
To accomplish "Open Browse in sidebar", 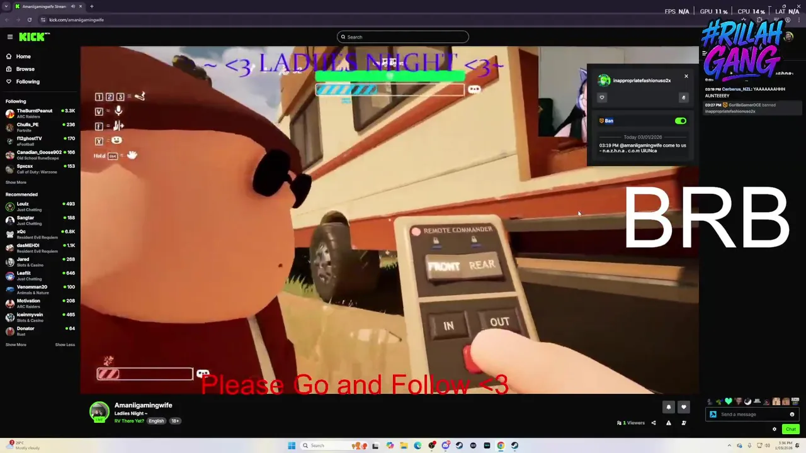I will 25,69.
